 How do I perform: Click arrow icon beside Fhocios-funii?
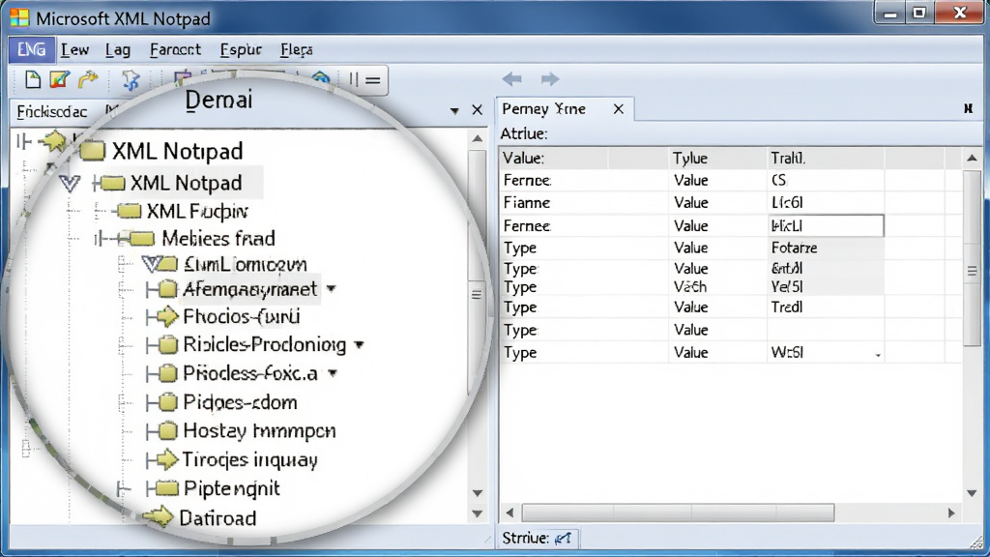pyautogui.click(x=167, y=316)
